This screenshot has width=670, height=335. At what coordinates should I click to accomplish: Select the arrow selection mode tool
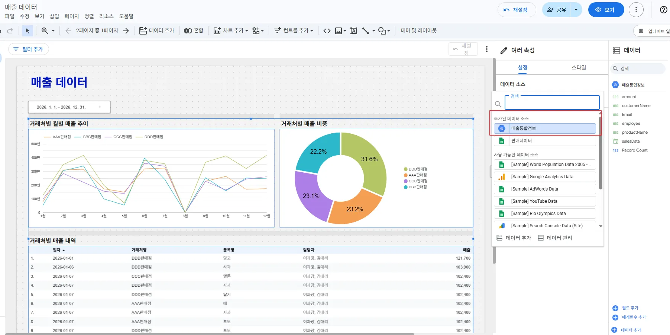point(27,31)
